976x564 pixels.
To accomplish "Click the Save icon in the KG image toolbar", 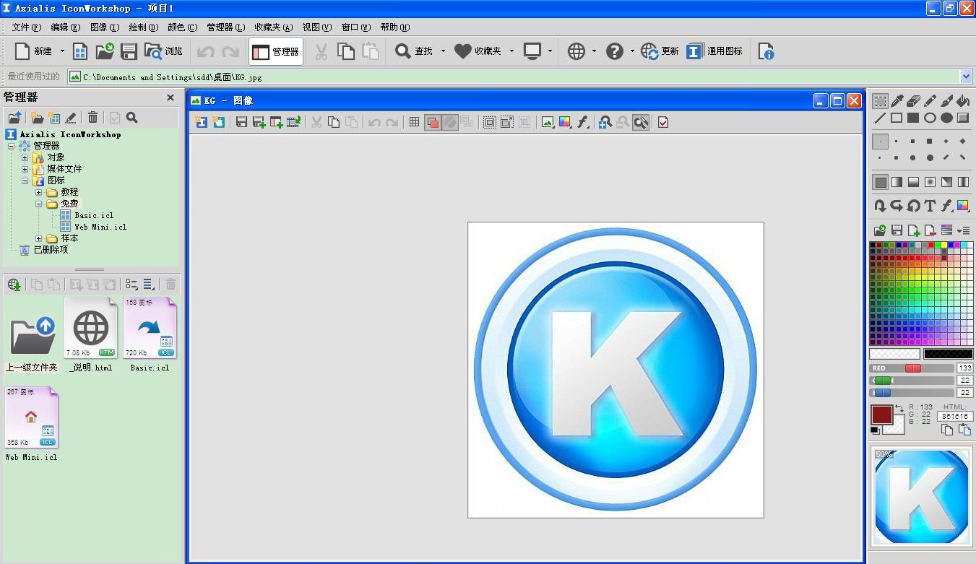I will (x=242, y=122).
